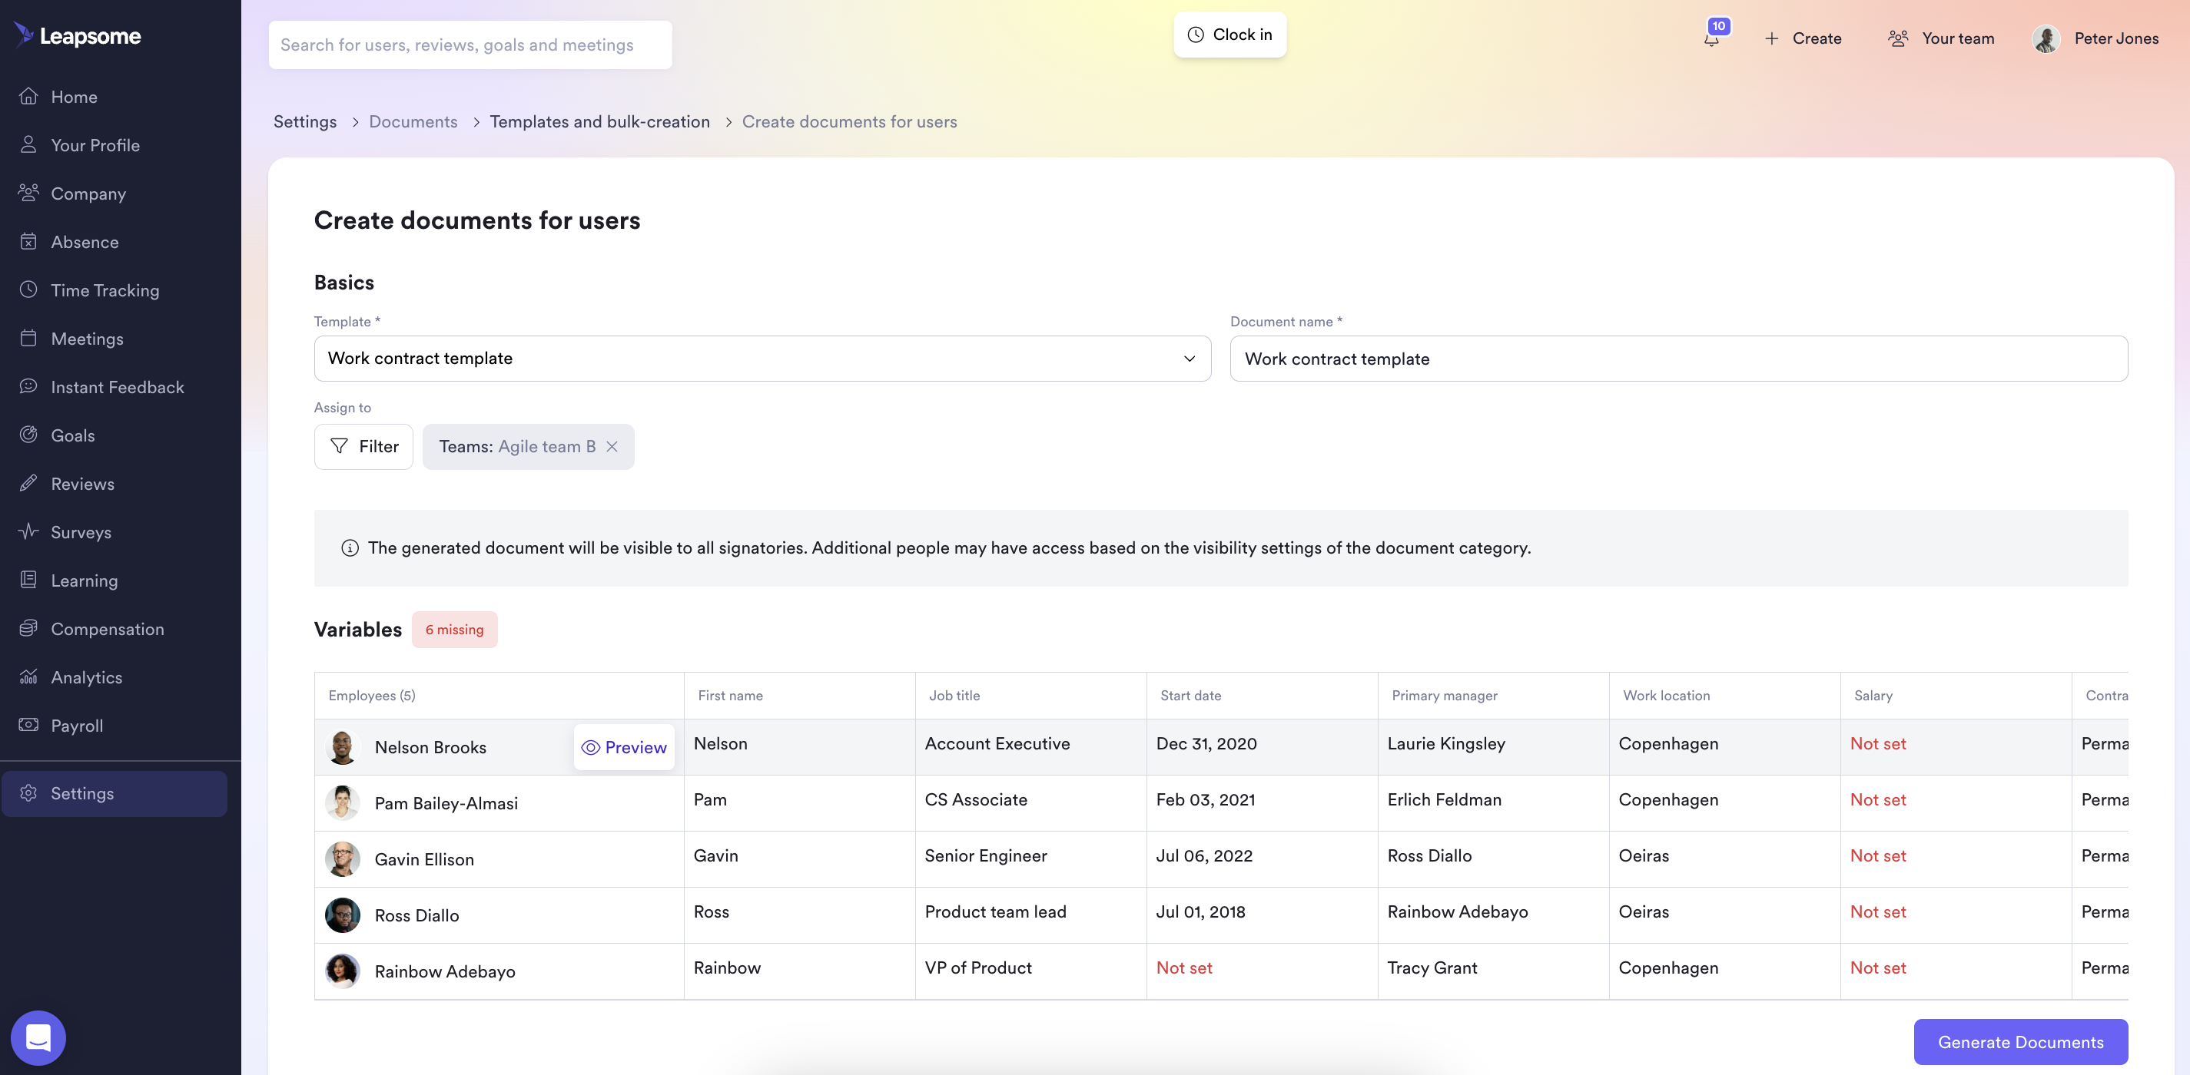Open Instant Feedback in sidebar

pyautogui.click(x=117, y=387)
